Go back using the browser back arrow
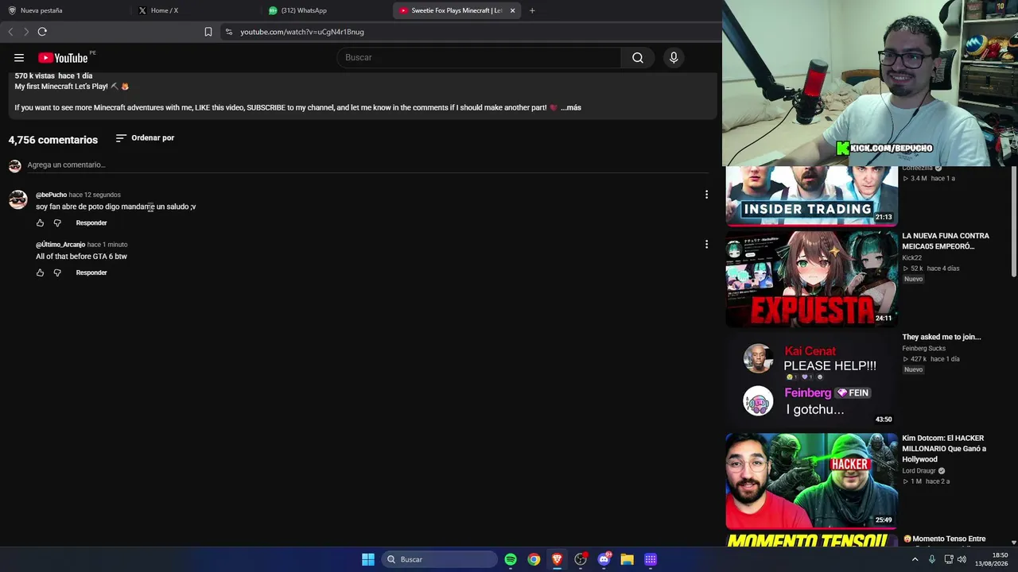Screen dimensions: 1018x572 (10, 32)
